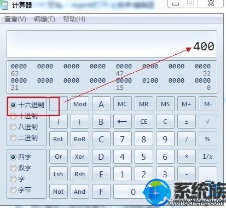Click the number 7 key

pyautogui.click(x=123, y=139)
